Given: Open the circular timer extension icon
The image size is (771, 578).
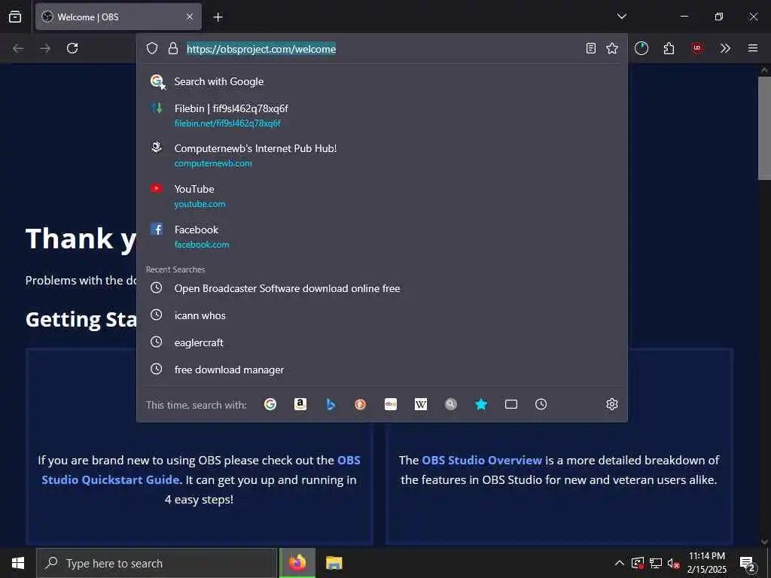Looking at the screenshot, I should (641, 48).
